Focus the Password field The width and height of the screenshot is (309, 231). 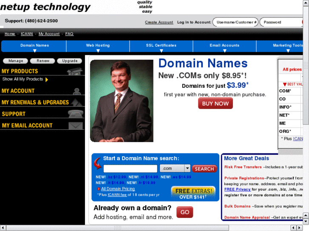pos(281,22)
